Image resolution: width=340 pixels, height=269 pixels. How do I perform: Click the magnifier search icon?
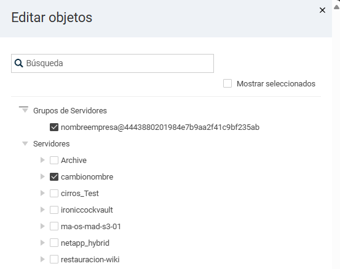(18, 63)
